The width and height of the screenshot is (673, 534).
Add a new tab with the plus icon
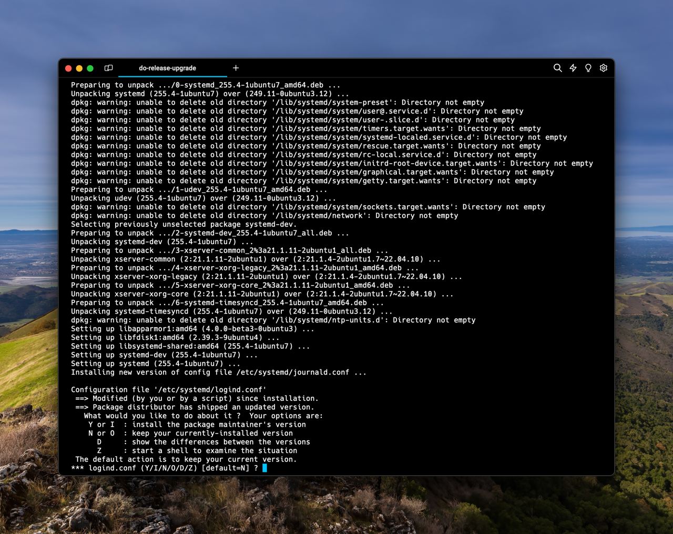coord(236,68)
